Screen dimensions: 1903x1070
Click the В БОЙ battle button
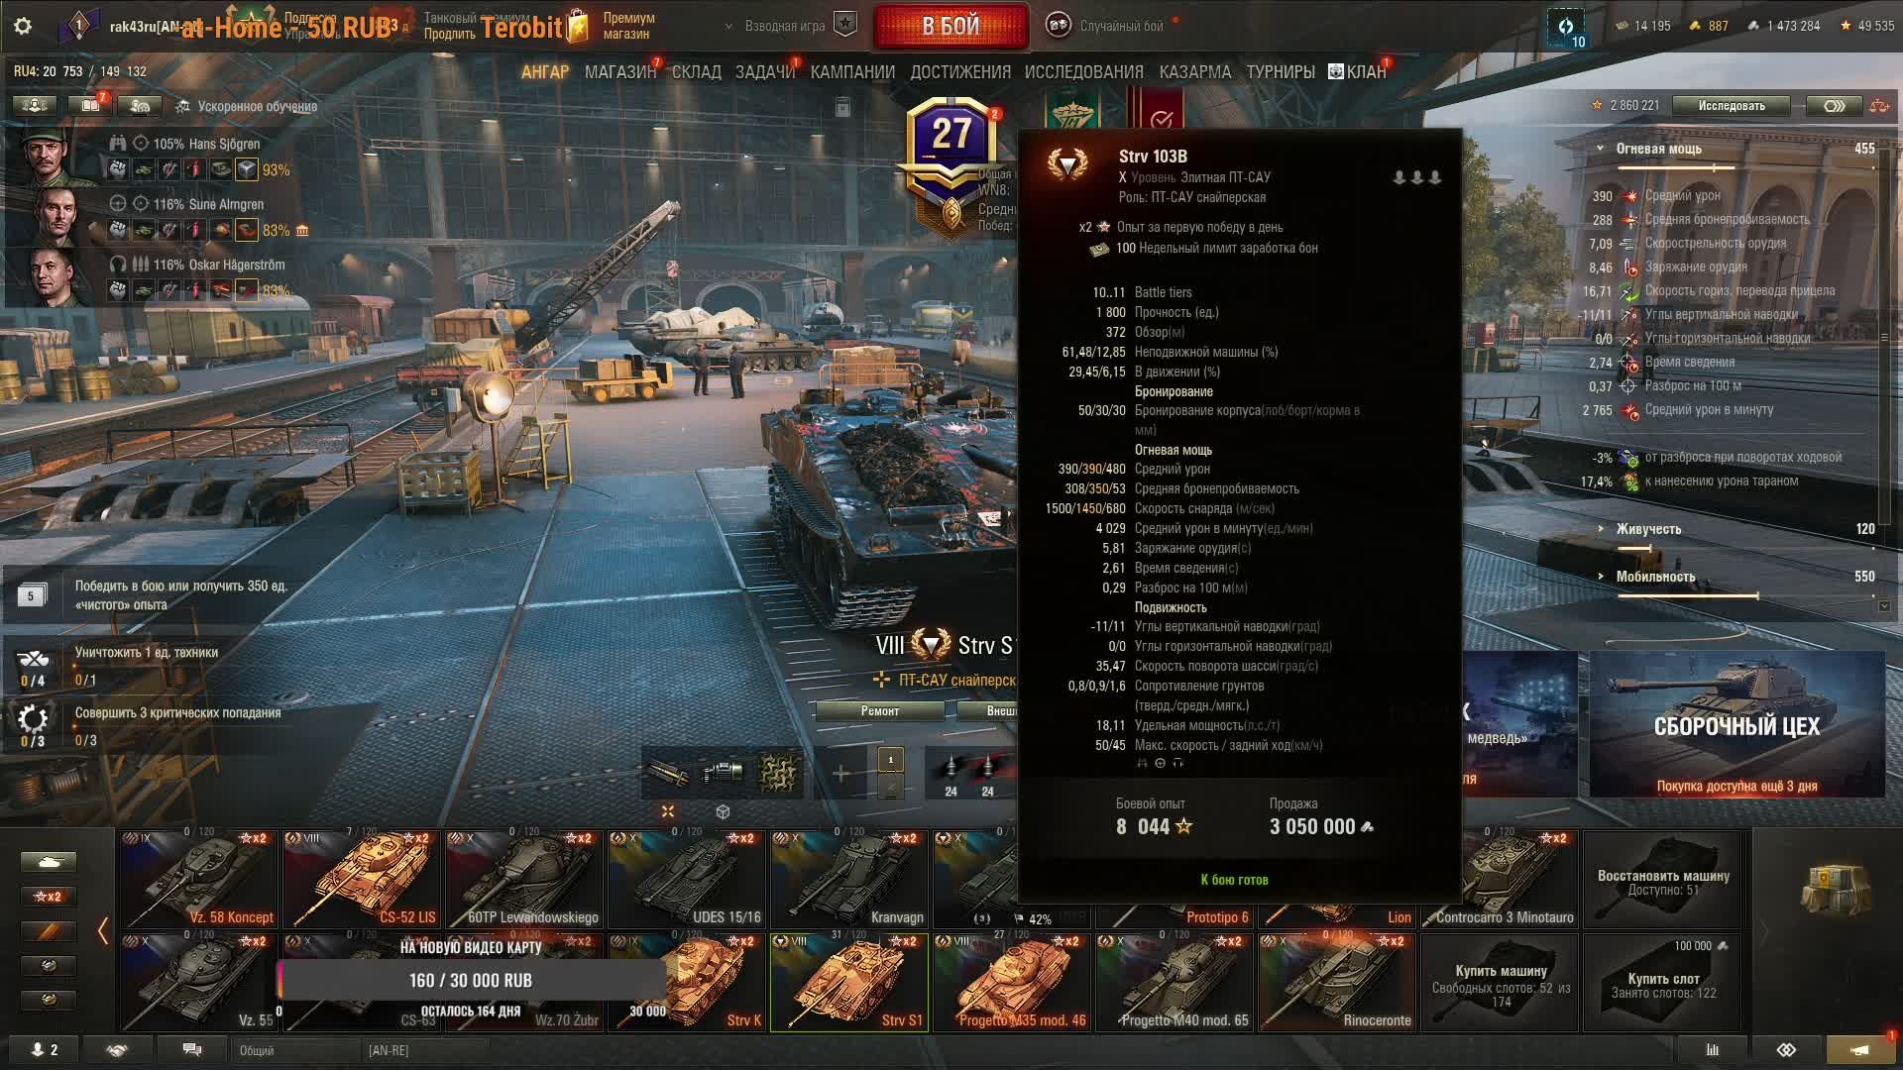coord(951,27)
